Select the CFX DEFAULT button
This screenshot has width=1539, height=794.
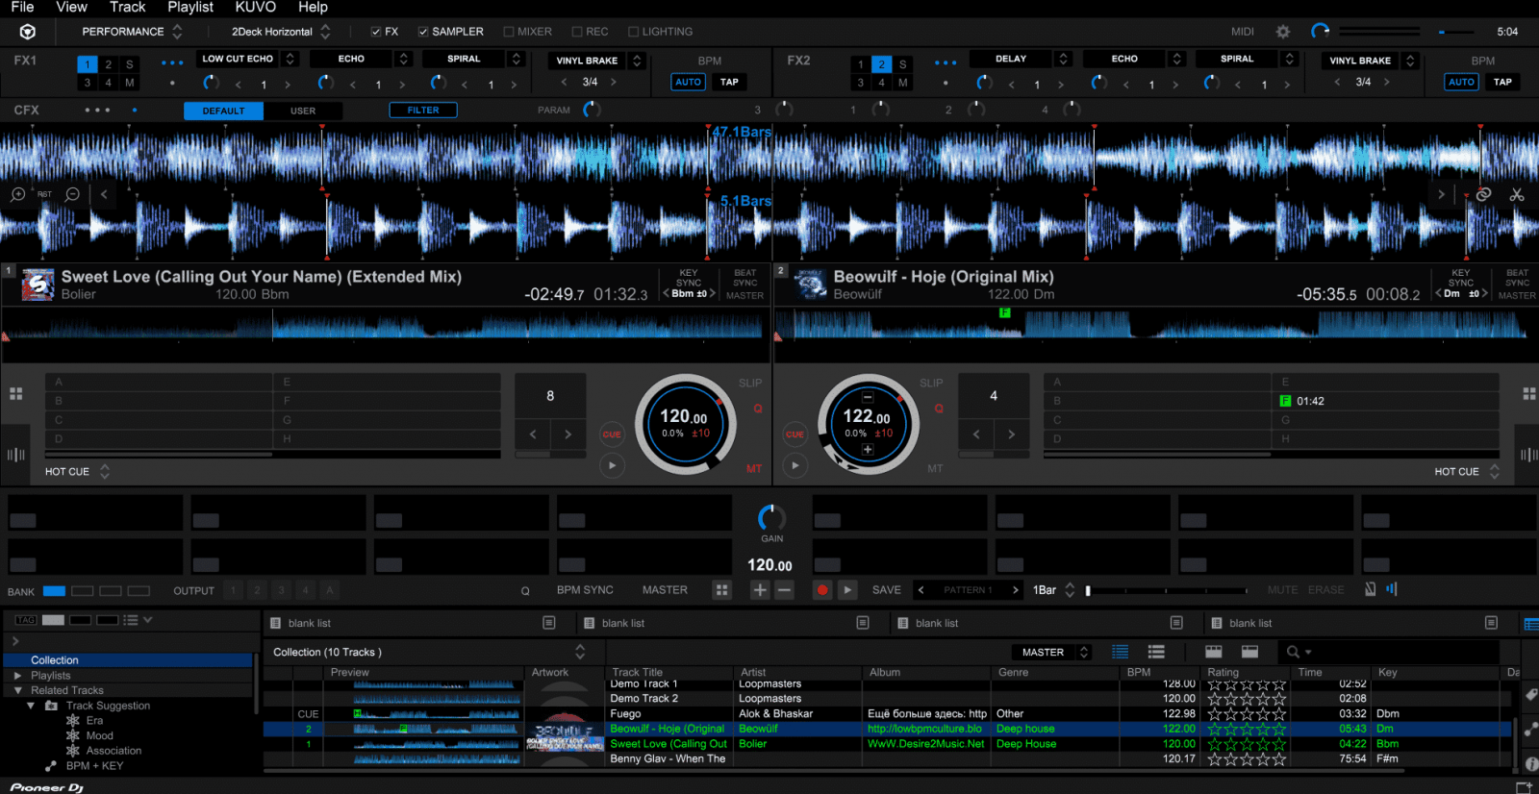[224, 111]
